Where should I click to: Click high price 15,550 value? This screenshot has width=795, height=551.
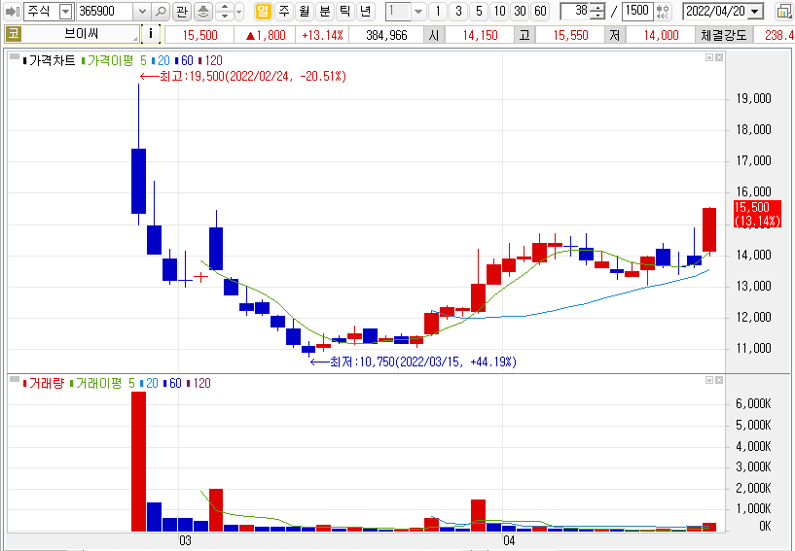pos(570,35)
